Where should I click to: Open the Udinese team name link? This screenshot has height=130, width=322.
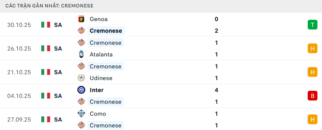101,78
